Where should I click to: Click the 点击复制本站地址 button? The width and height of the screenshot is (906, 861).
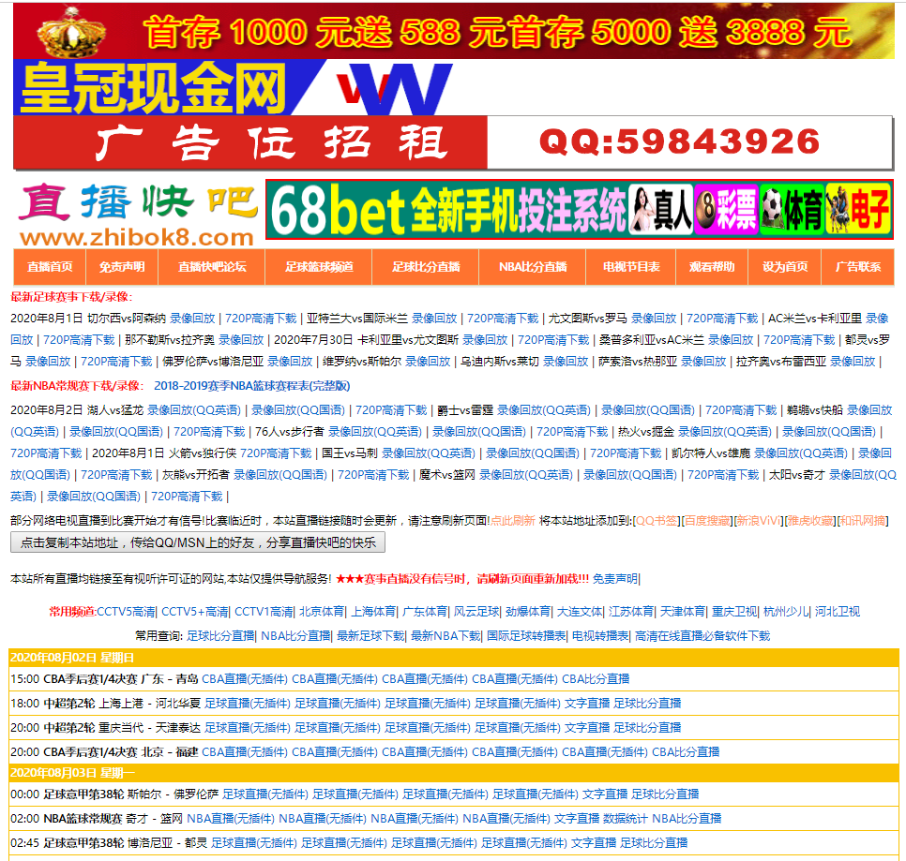tap(198, 542)
